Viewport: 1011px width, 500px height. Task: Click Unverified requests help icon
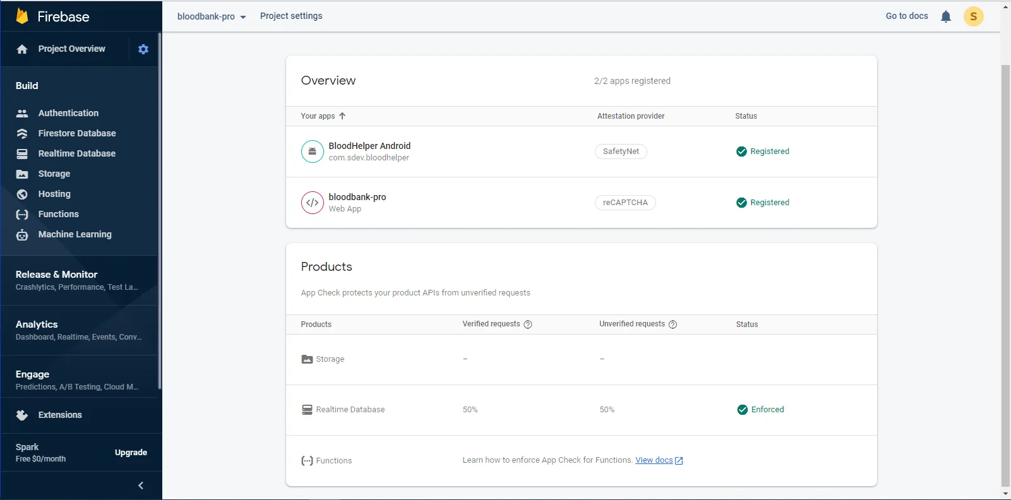[673, 324]
